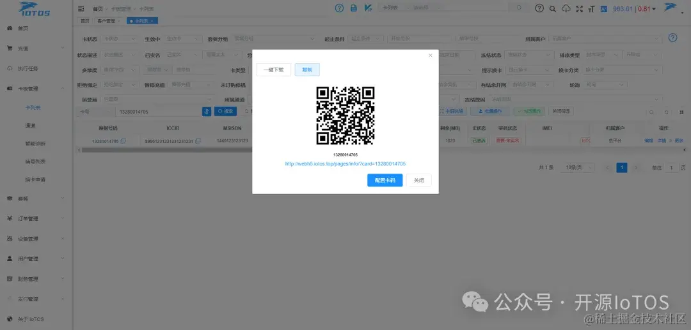The image size is (691, 330).
Task: Click the blue help icon in top bar
Action: (x=339, y=8)
